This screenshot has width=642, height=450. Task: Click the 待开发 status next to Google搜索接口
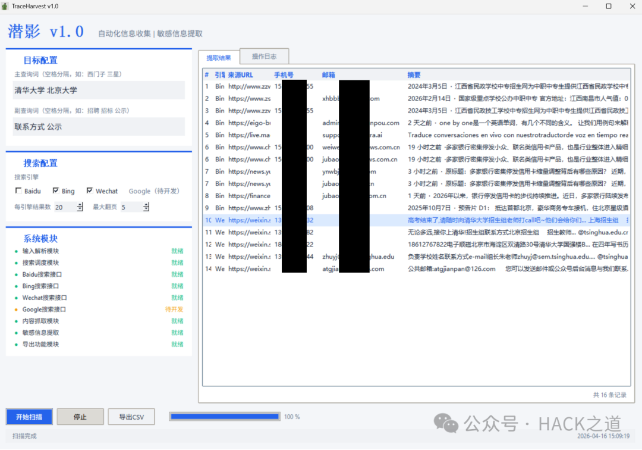pos(174,310)
